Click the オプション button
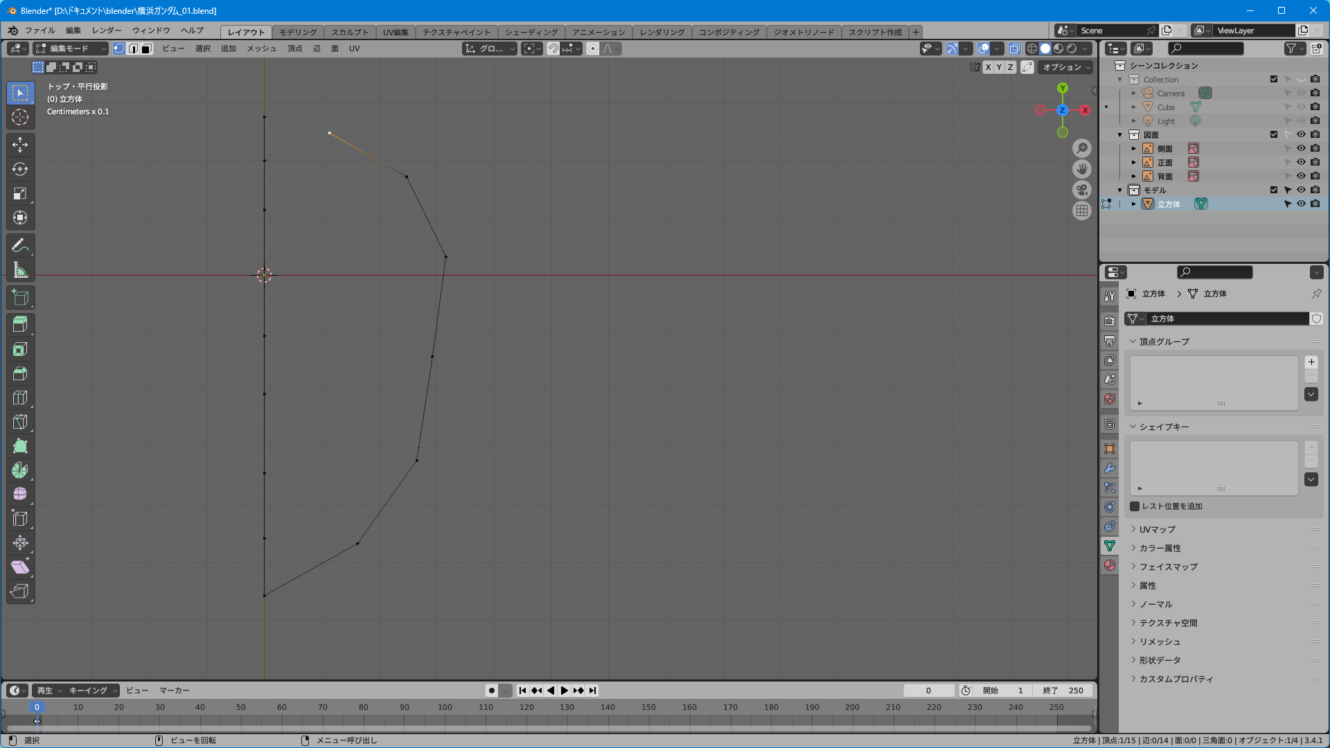Viewport: 1330px width, 748px height. click(x=1066, y=67)
